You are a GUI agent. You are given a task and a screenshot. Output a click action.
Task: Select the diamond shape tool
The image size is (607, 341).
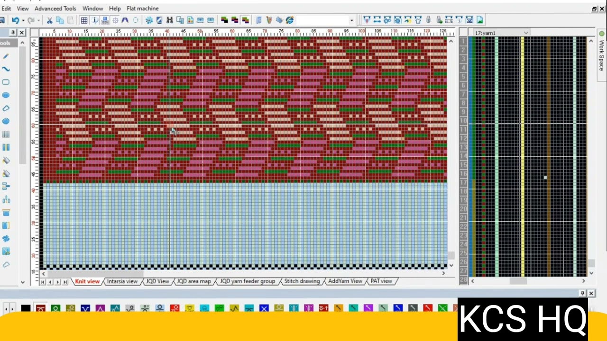click(6, 108)
